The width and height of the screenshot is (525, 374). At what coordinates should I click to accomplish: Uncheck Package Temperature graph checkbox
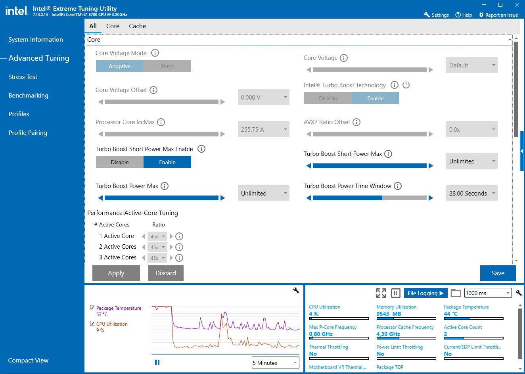92,307
